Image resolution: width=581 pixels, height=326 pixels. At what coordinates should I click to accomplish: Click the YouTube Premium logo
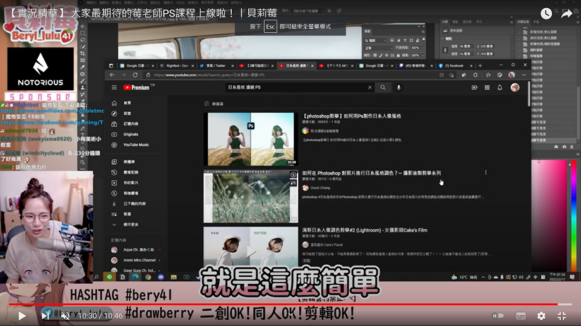click(136, 87)
